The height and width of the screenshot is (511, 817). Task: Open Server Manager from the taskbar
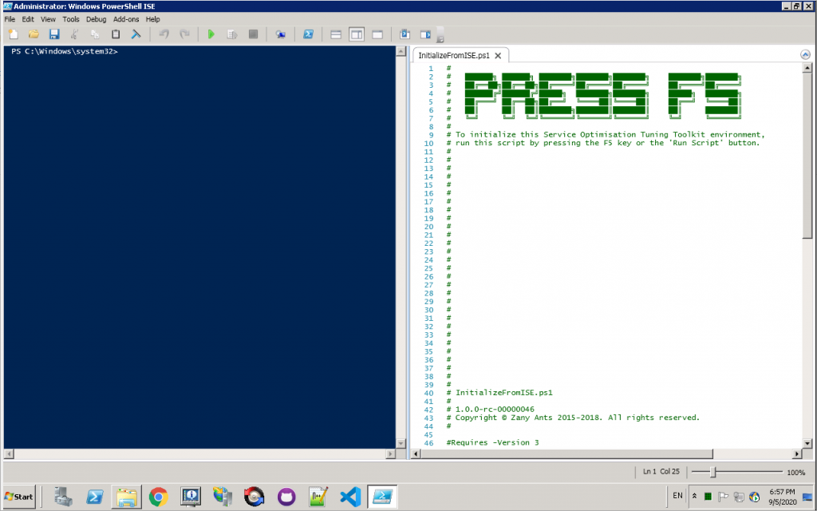pyautogui.click(x=63, y=497)
